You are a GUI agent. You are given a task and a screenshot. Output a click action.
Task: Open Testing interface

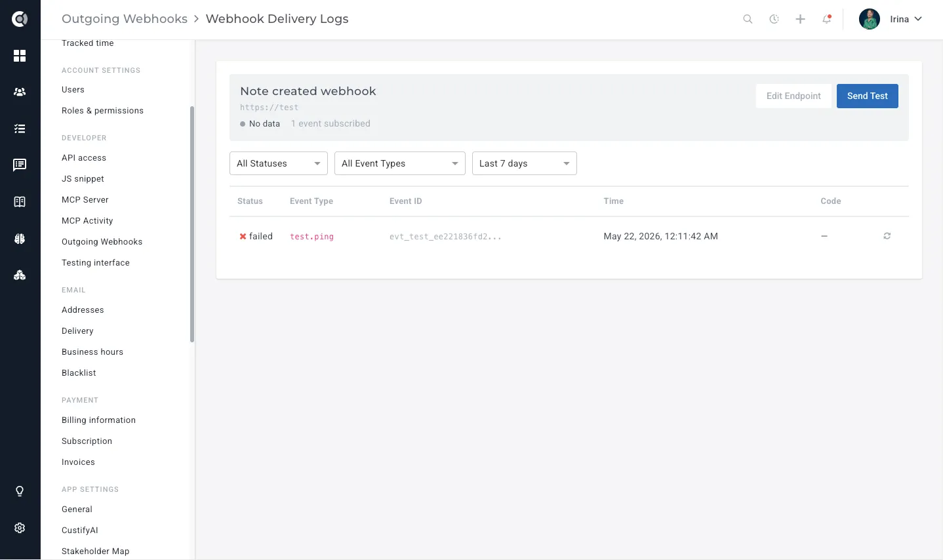[x=96, y=263]
